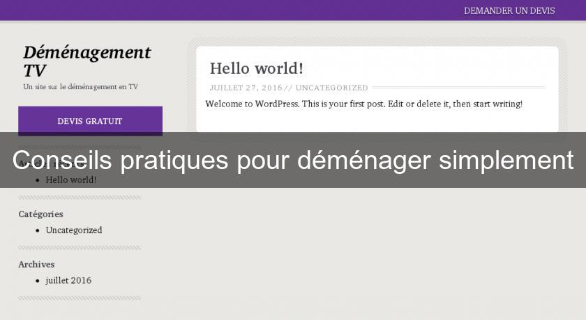
Task: Click the Welcome to WordPress post text
Action: pos(363,104)
